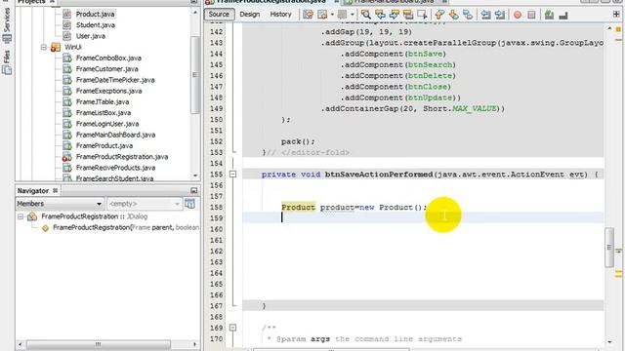The image size is (625, 351).
Task: Collapse the btnSaveActionPerformed code fold
Action: pos(233,174)
